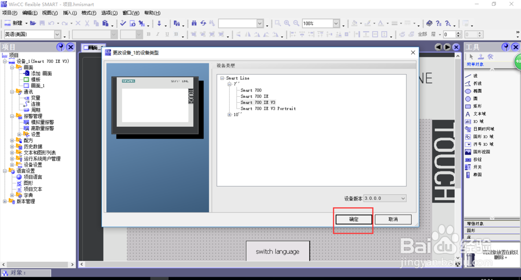Select 变量 under 通讯
This screenshot has width=521, height=280.
[35, 98]
